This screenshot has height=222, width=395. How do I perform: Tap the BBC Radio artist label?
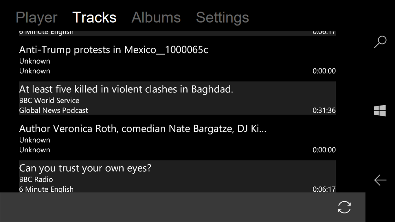(36, 180)
